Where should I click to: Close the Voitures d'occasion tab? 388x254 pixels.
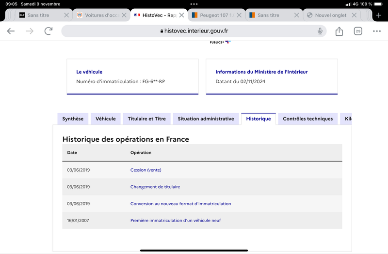pos(124,15)
